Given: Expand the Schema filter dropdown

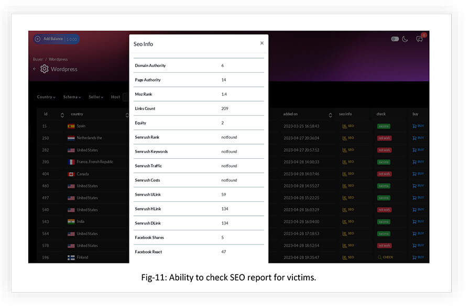Looking at the screenshot, I should [72, 97].
